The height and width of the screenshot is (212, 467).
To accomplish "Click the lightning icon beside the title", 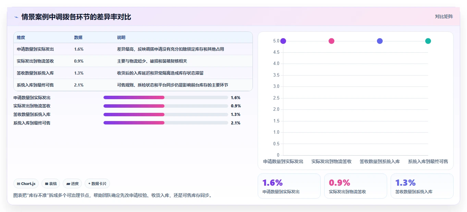I will point(16,17).
